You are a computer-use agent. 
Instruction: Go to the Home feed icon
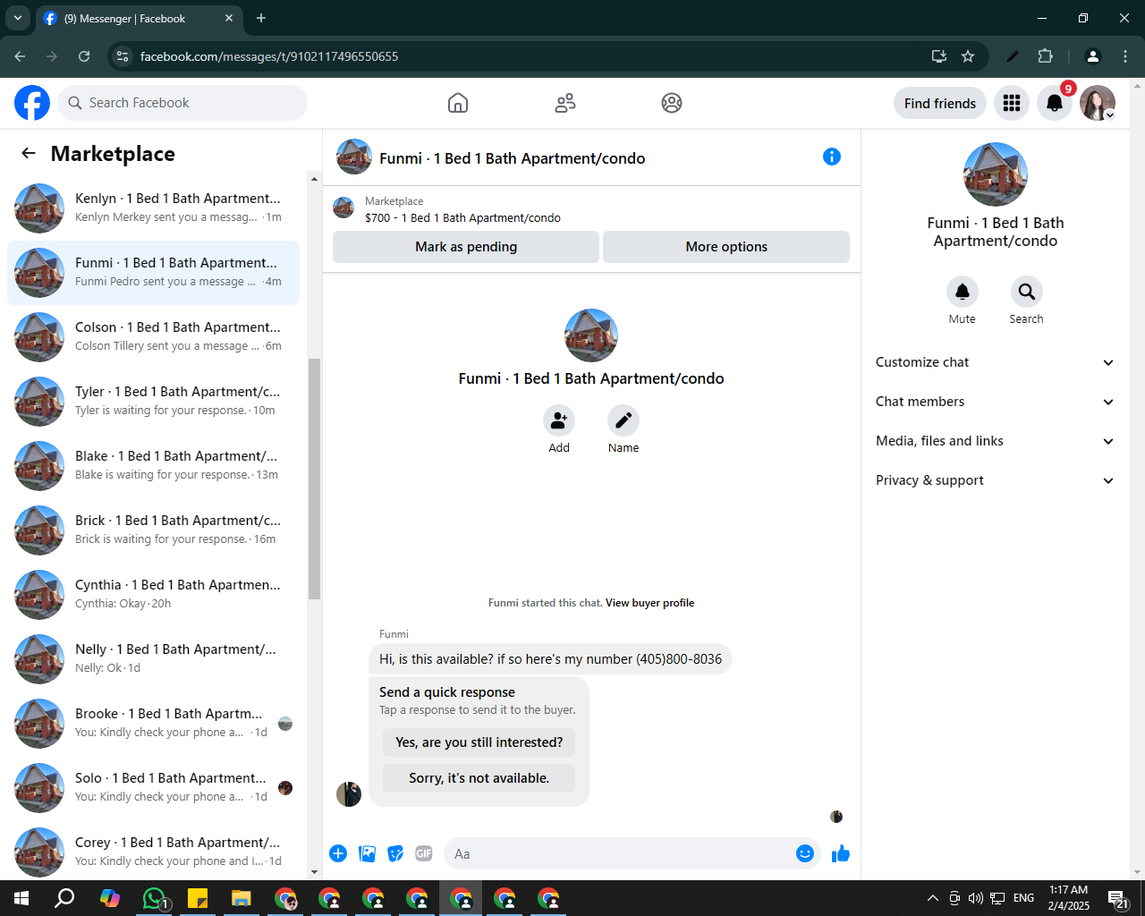[x=458, y=103]
